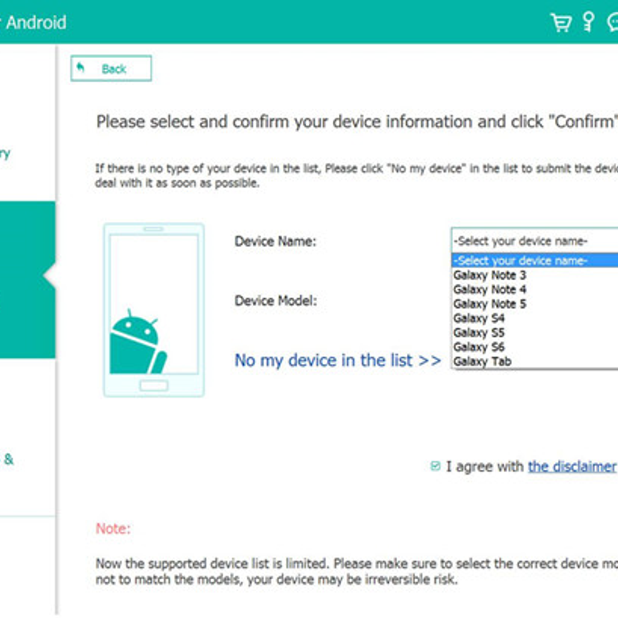Viewport: 618px width, 618px height.
Task: Open the disclaimer link
Action: (x=572, y=467)
